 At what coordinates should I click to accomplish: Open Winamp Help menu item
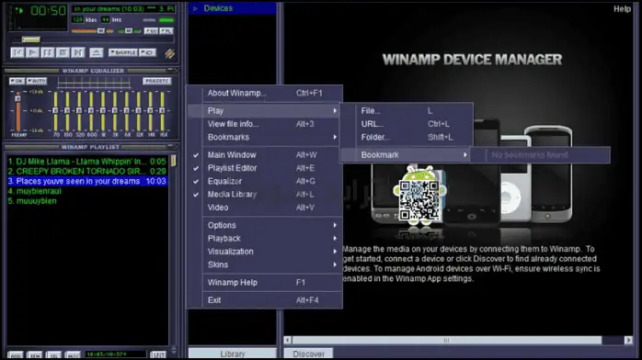[x=265, y=282]
